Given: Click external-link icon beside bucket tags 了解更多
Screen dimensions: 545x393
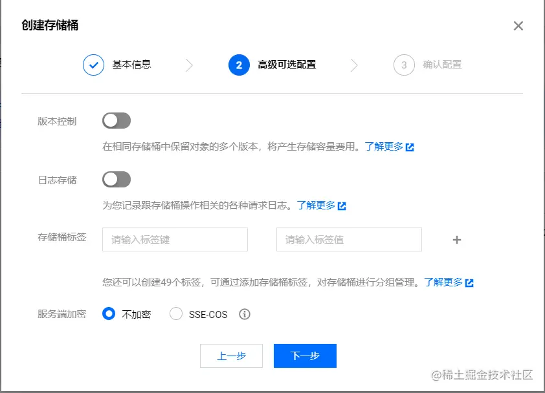Looking at the screenshot, I should (469, 283).
